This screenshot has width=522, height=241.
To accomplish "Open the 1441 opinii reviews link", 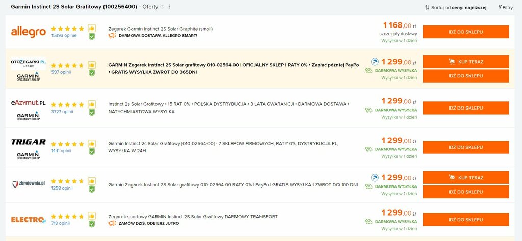I will 62,151.
